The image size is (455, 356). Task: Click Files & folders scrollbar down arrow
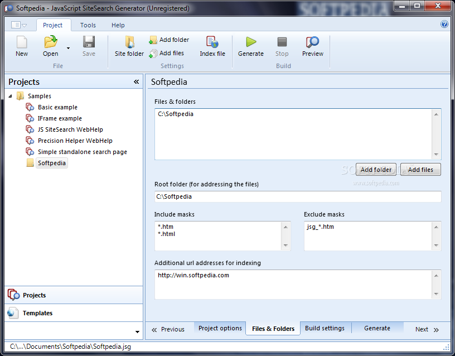tap(436, 154)
